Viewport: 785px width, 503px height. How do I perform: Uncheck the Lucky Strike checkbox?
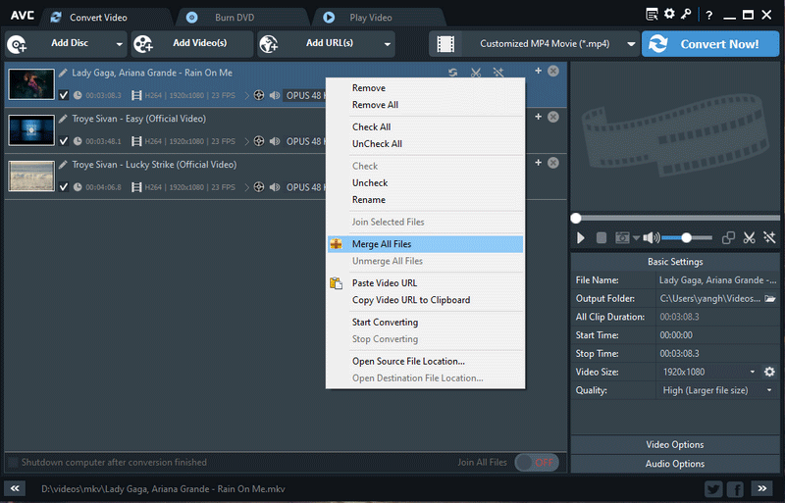tap(64, 187)
